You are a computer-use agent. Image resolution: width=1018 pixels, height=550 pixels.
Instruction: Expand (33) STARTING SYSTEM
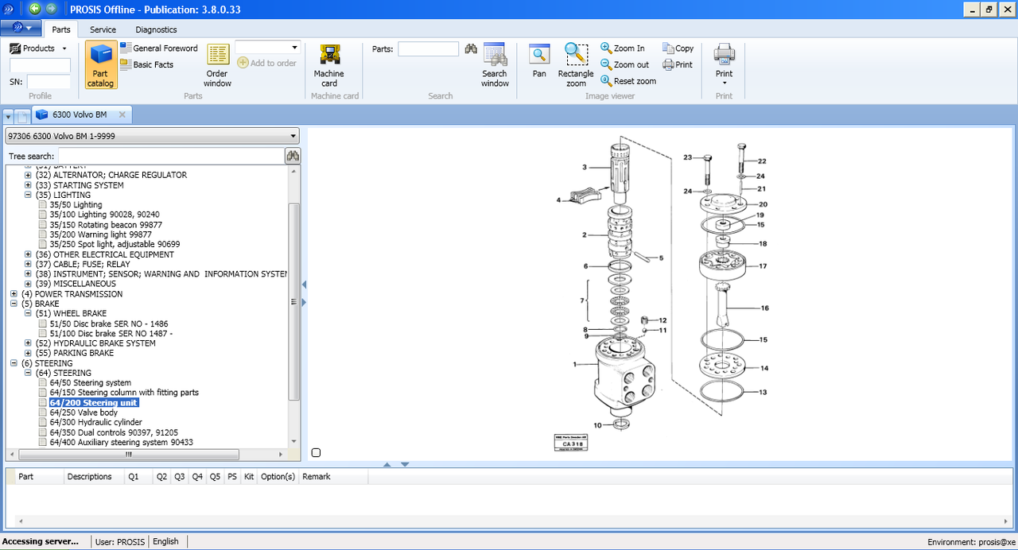tap(29, 185)
